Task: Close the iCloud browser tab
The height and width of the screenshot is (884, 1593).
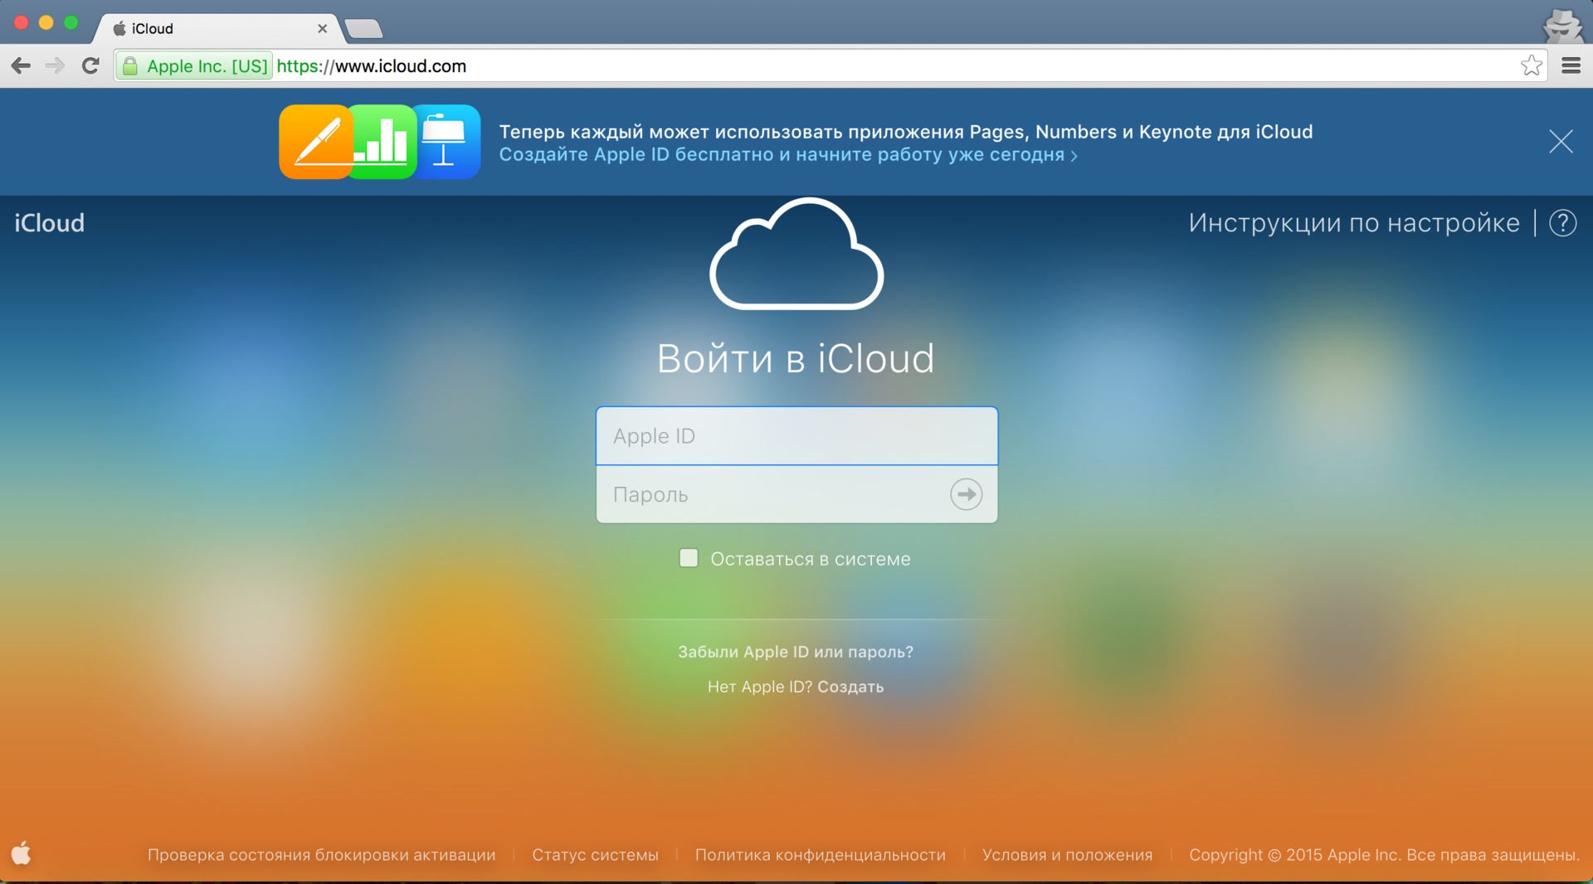Action: pos(322,28)
